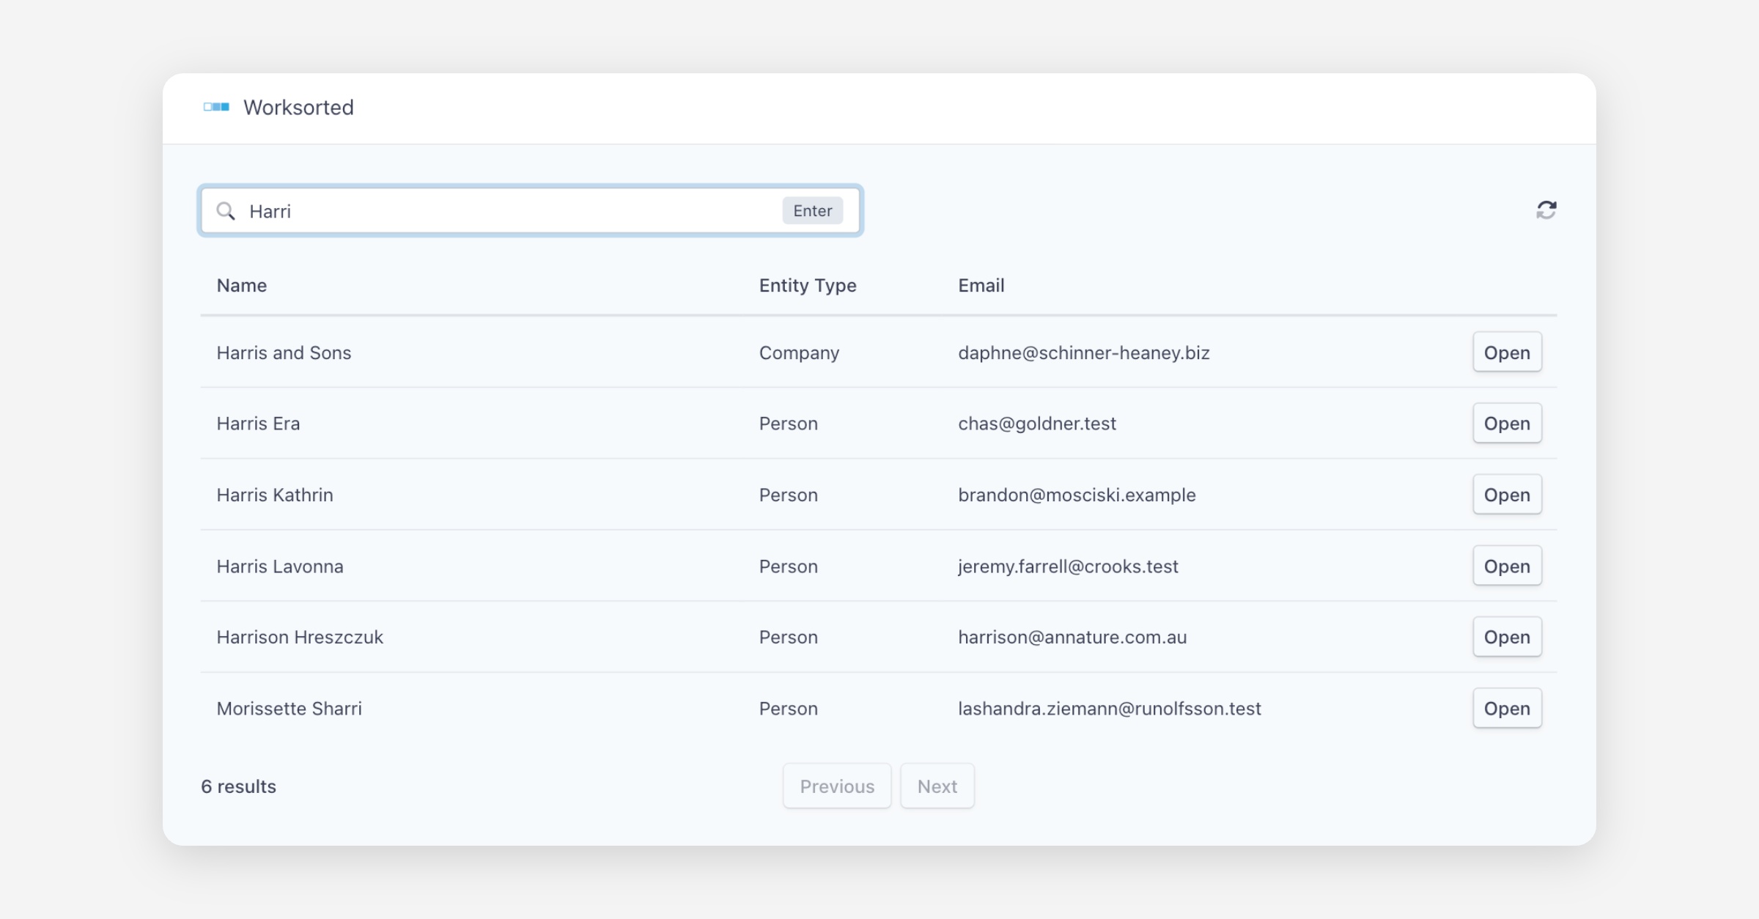Click the Name column header
The image size is (1759, 919).
click(241, 285)
